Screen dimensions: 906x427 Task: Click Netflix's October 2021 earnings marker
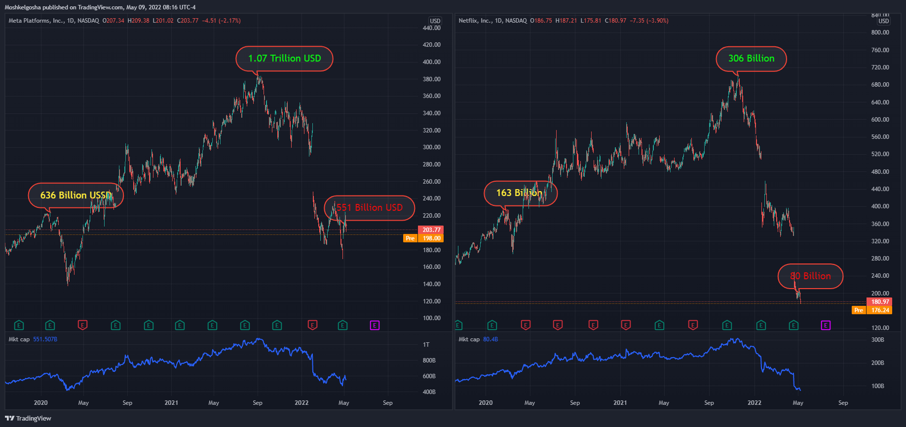click(x=727, y=325)
